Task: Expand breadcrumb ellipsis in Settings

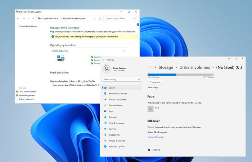Action: coord(150,67)
